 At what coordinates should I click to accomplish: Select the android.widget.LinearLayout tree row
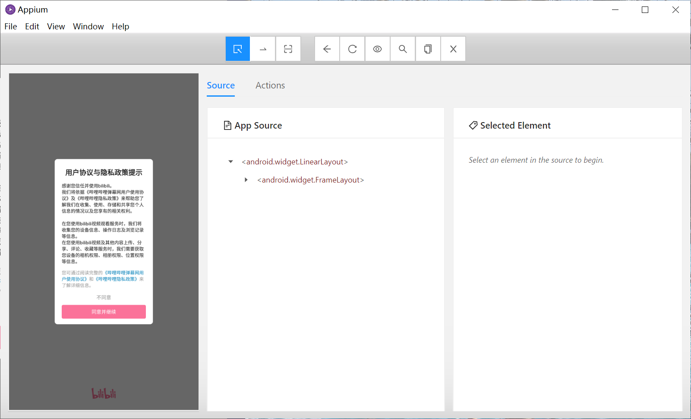point(295,162)
